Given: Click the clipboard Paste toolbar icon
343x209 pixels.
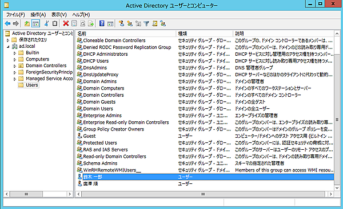Looking at the screenshot, I should point(55,23).
